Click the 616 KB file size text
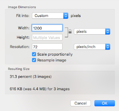Screen dimensions: 119x111 coord(40,89)
